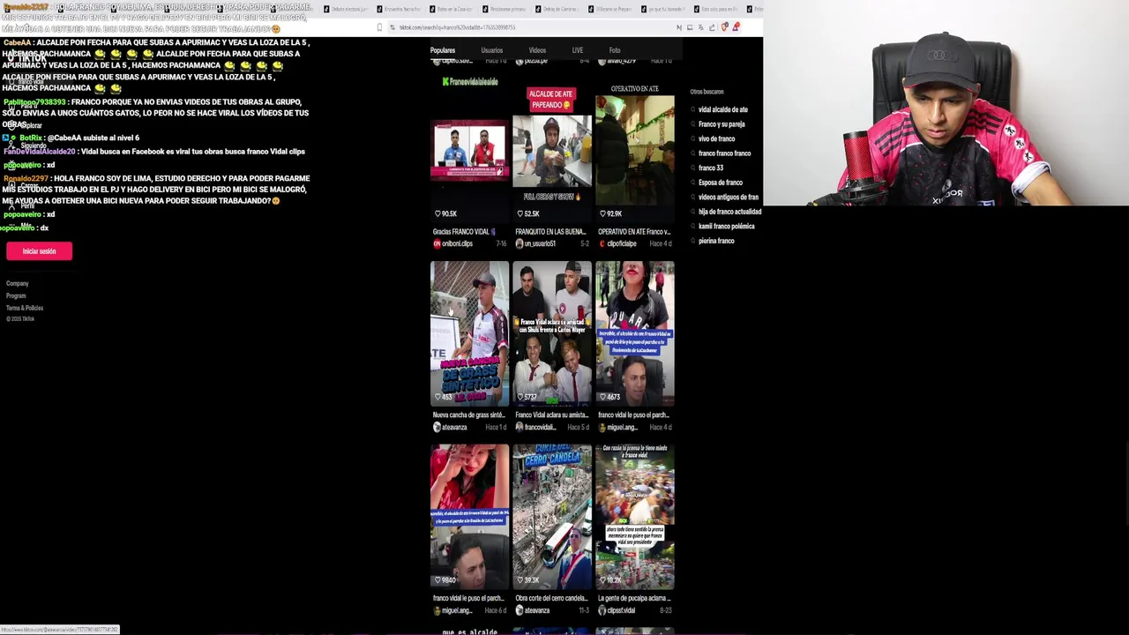This screenshot has width=1129, height=635.
Task: Select suggested search 'franco franco franco'
Action: point(724,153)
